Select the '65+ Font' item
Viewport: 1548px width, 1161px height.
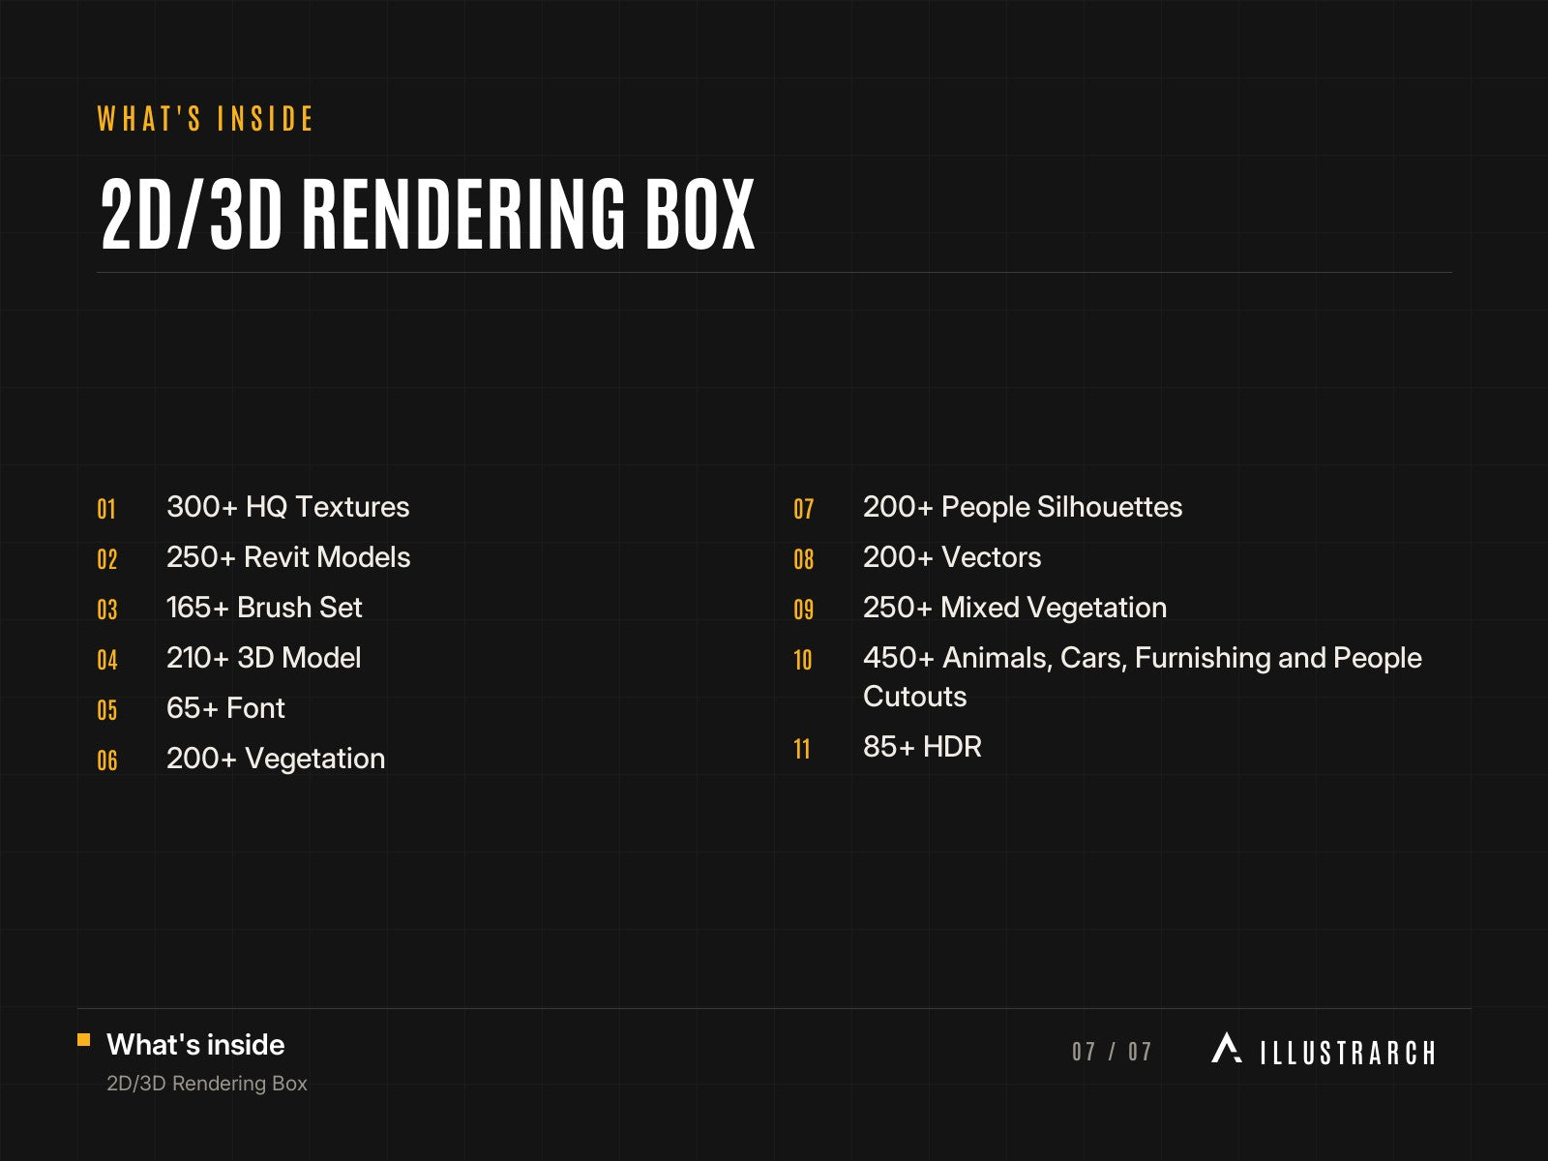point(225,708)
